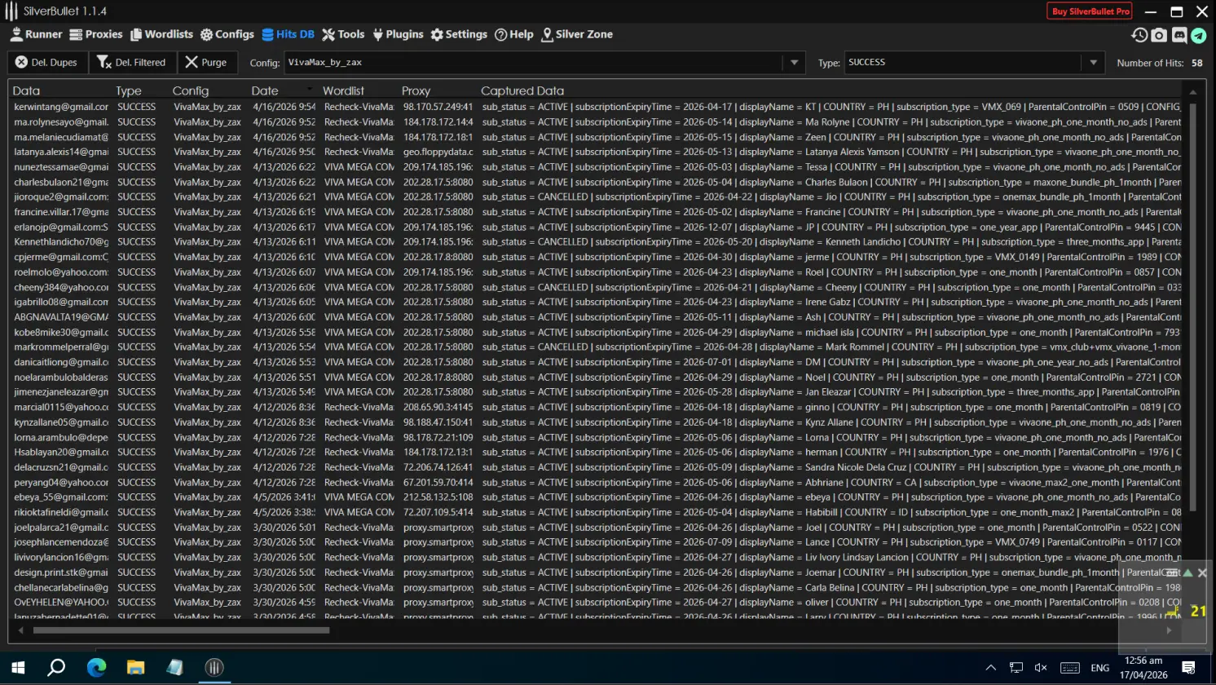Click the Purge button
The image size is (1216, 685).
click(x=206, y=62)
